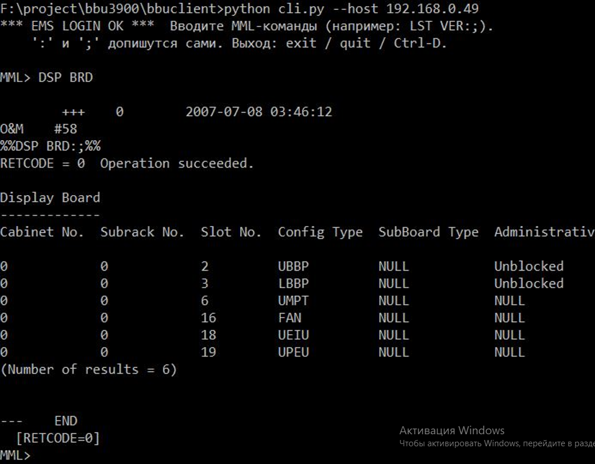Click the UMPT board row text

[x=263, y=301]
